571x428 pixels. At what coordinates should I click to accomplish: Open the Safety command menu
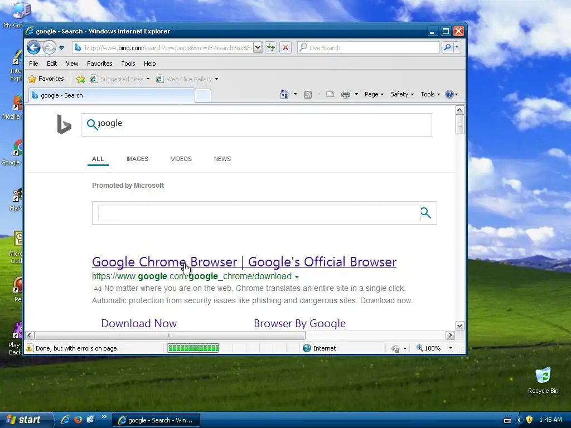pyautogui.click(x=402, y=94)
